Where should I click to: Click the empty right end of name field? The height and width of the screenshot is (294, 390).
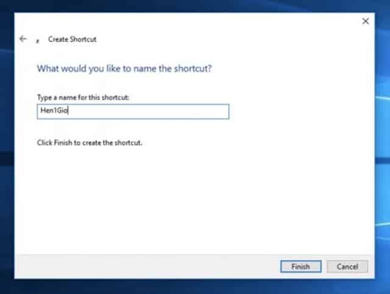(207, 111)
